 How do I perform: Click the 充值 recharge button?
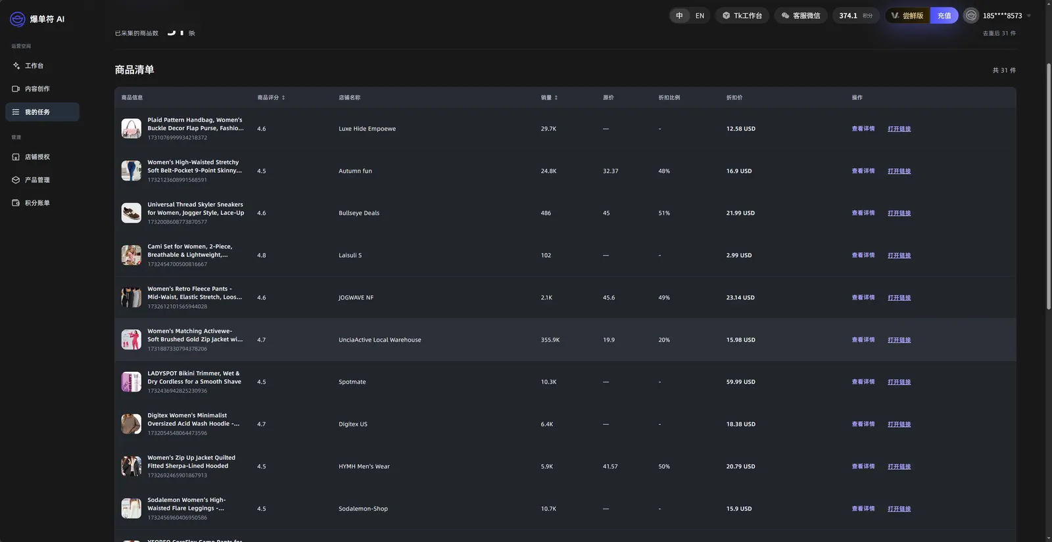pyautogui.click(x=944, y=16)
